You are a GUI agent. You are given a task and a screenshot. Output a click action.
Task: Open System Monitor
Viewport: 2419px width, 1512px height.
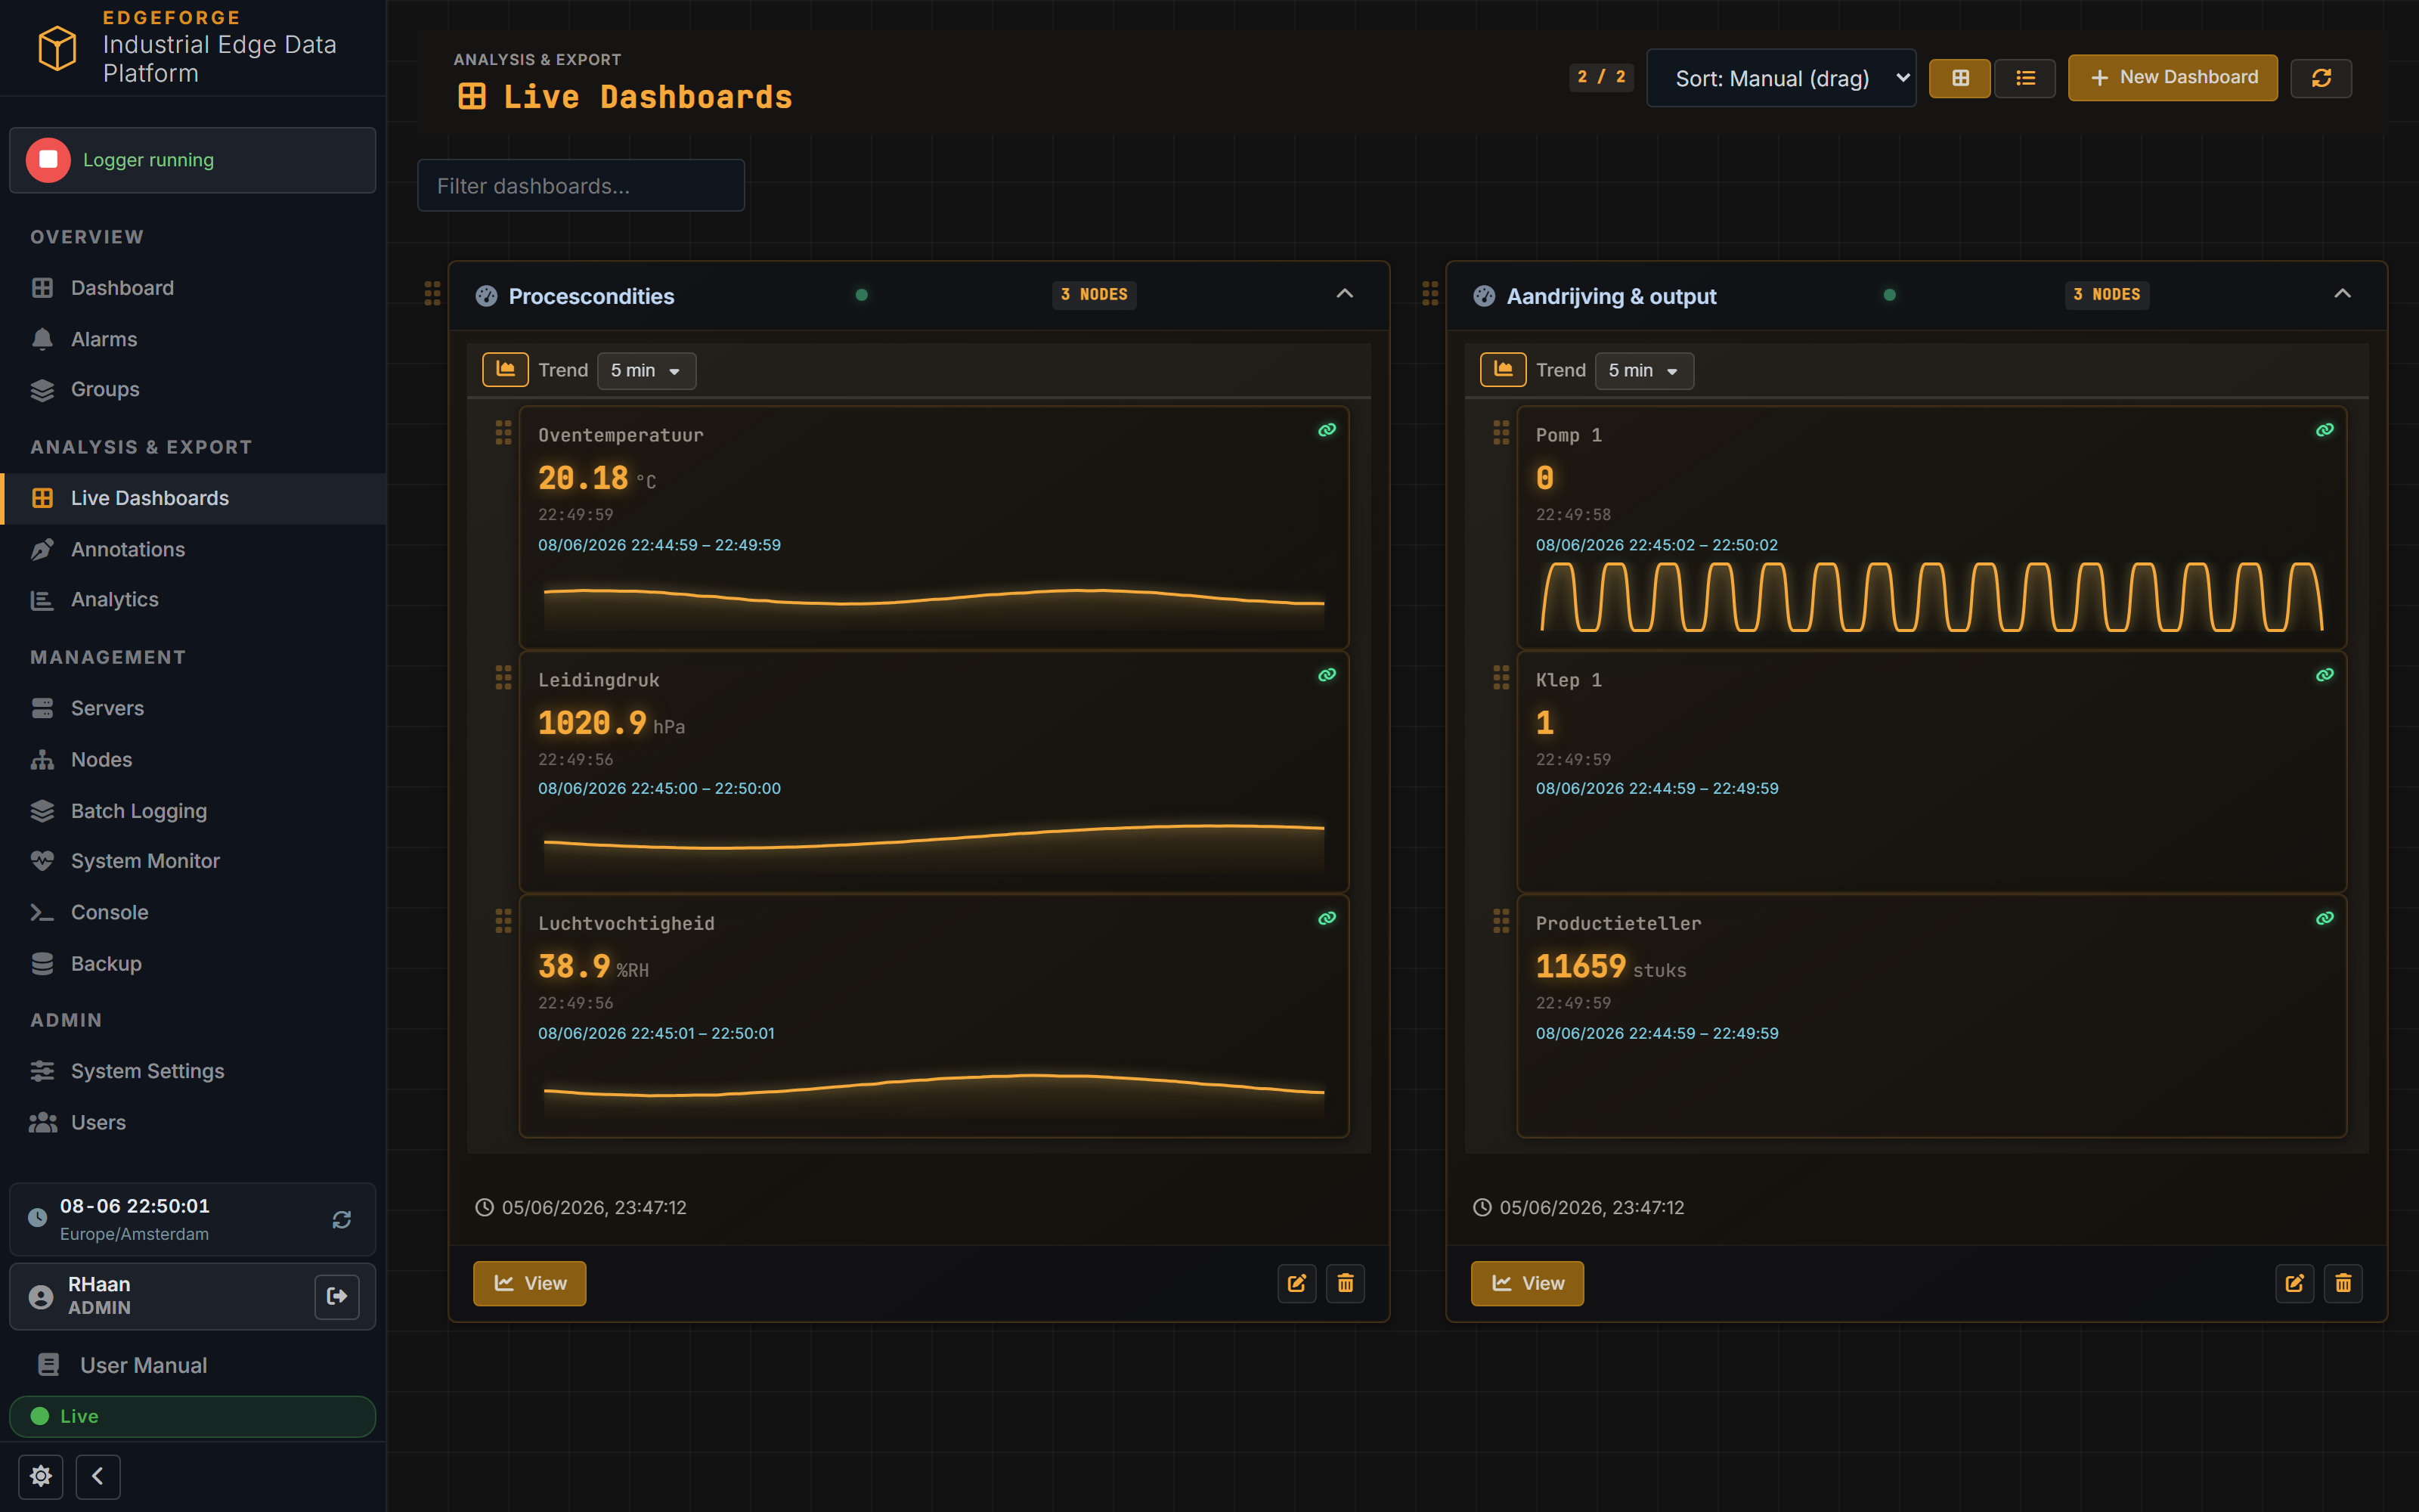coord(193,861)
